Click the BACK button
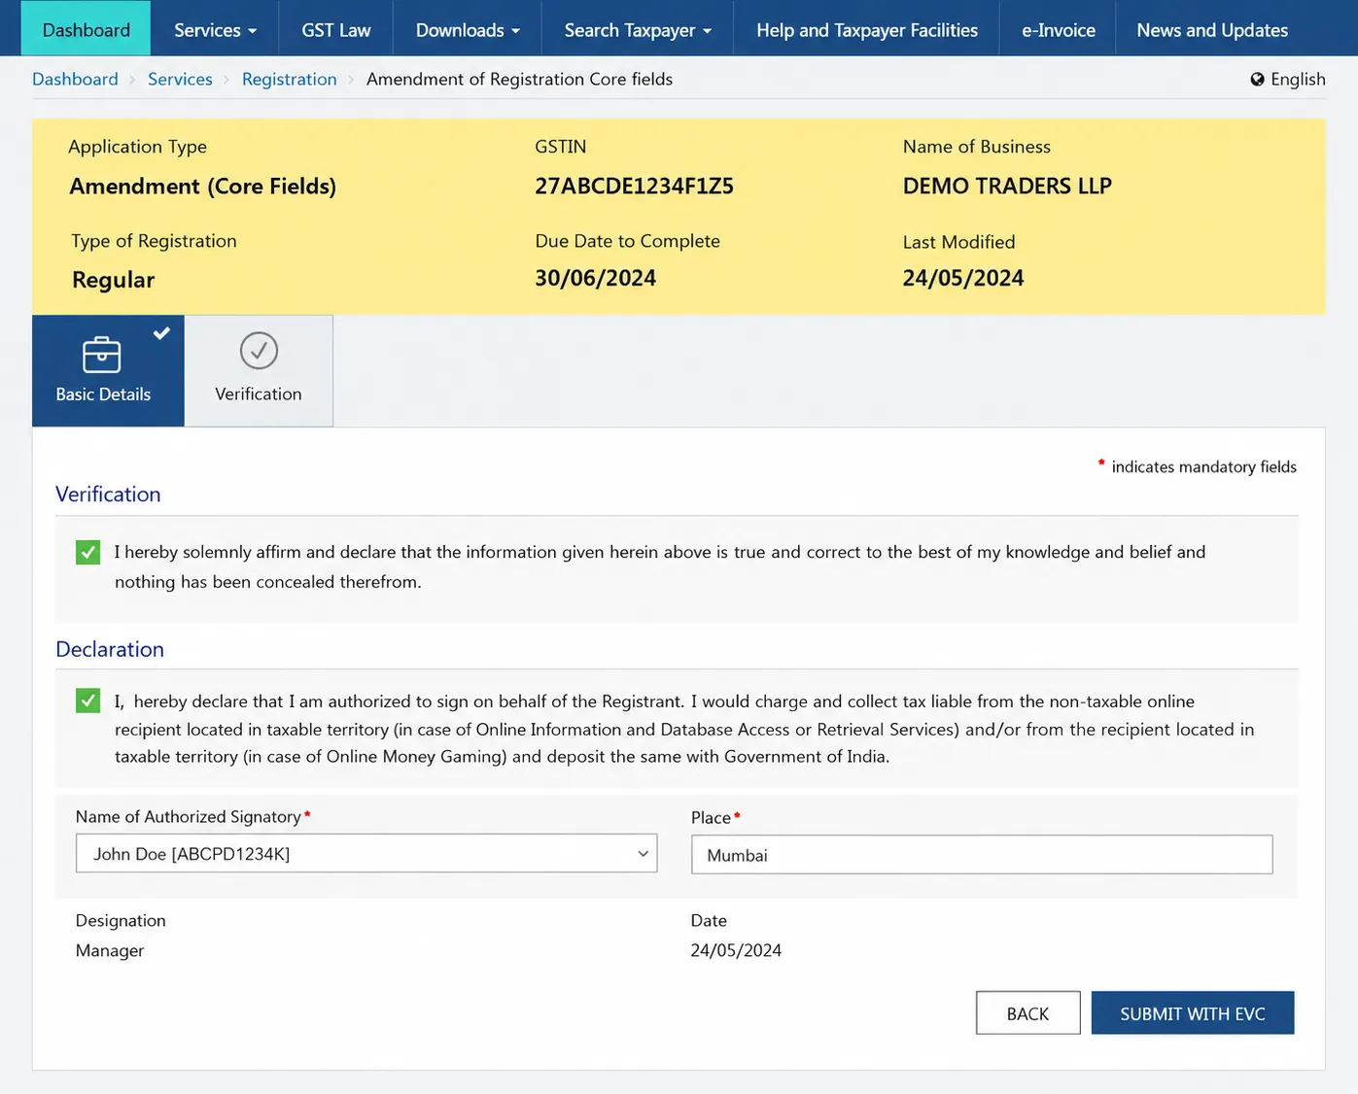The image size is (1358, 1094). pyautogui.click(x=1027, y=1013)
